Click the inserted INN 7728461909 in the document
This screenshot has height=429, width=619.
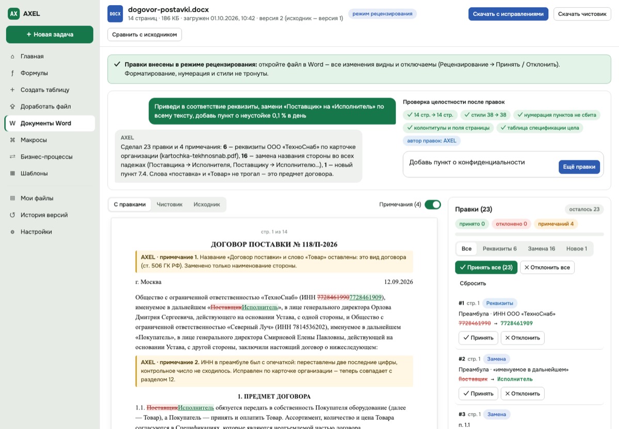(x=366, y=297)
